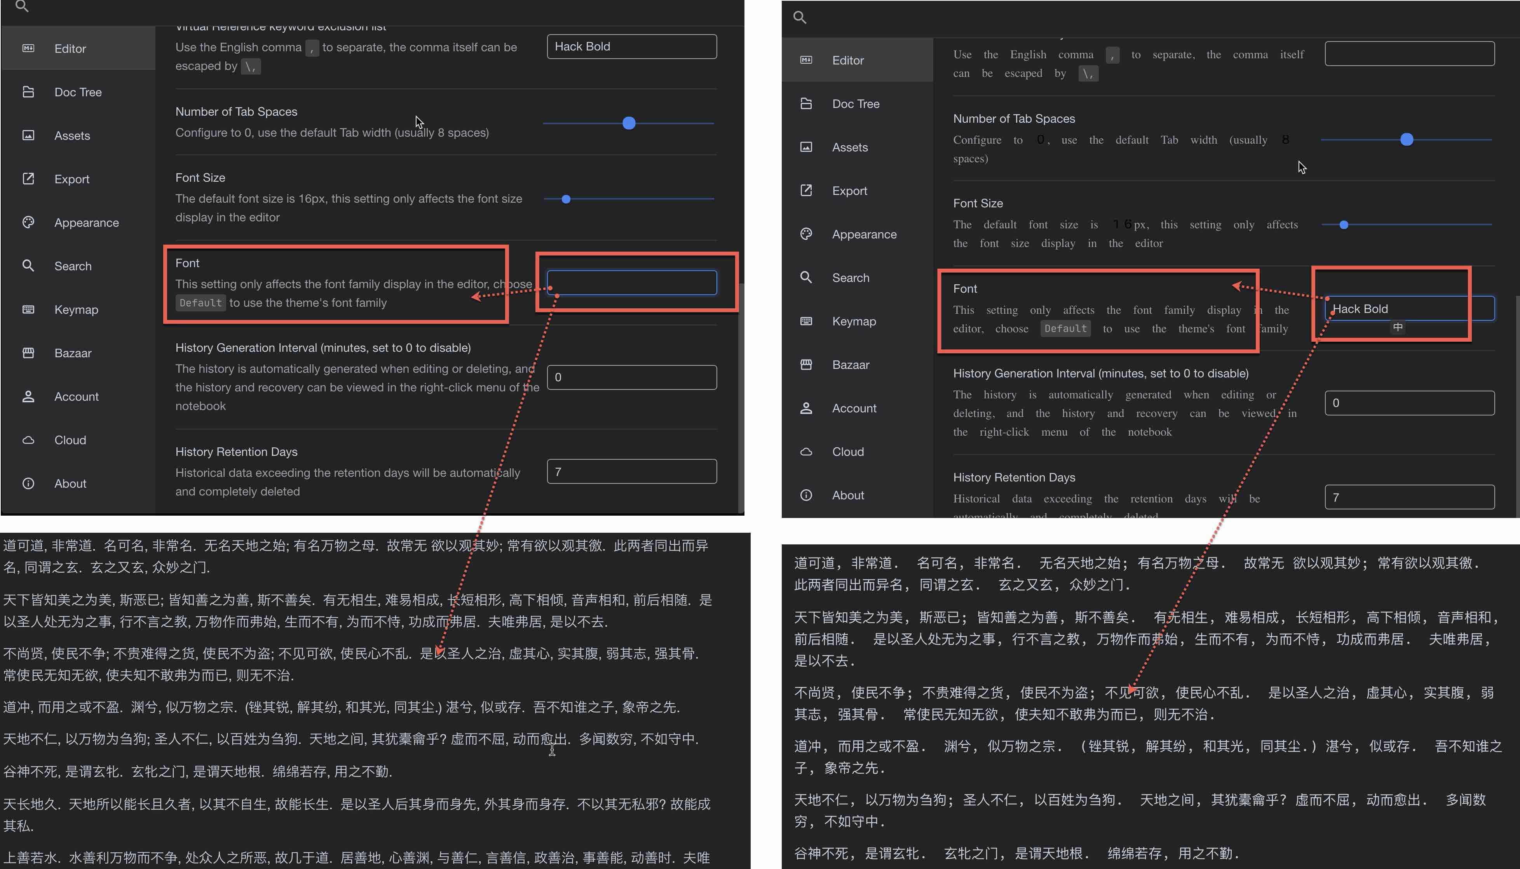Open Appearance tab in left settings window
The height and width of the screenshot is (869, 1520).
click(86, 222)
